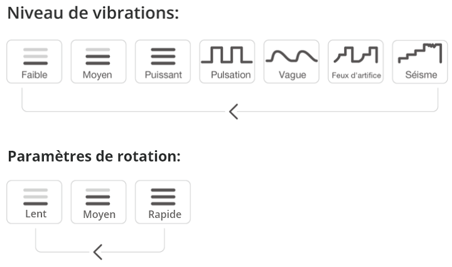Choose the 'Lent' rotation text label

pyautogui.click(x=35, y=214)
